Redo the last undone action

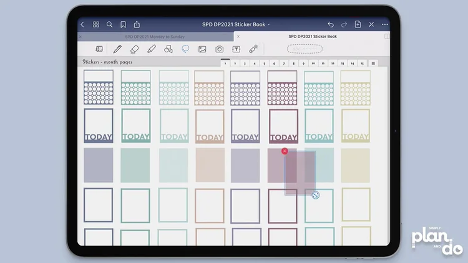point(344,24)
